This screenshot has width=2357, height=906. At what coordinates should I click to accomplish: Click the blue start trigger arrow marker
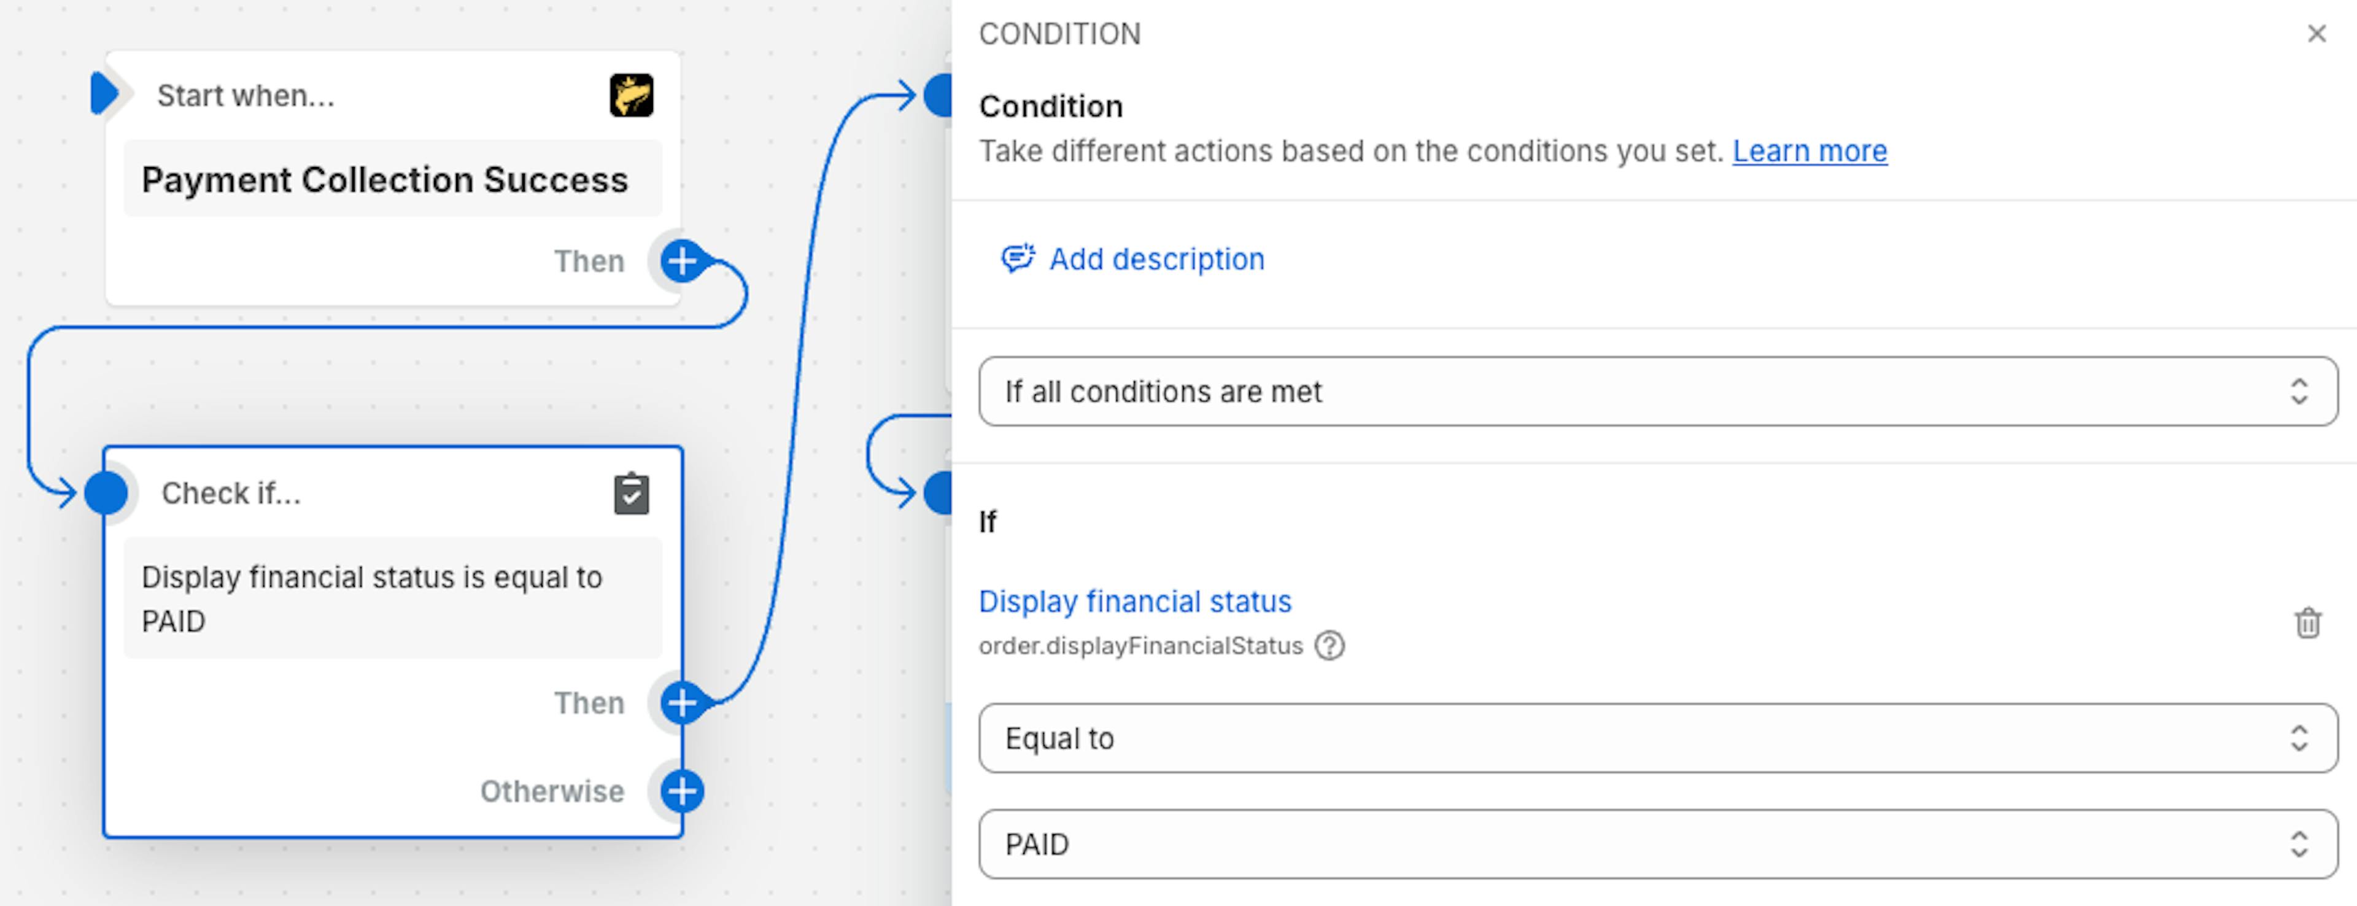pyautogui.click(x=105, y=95)
